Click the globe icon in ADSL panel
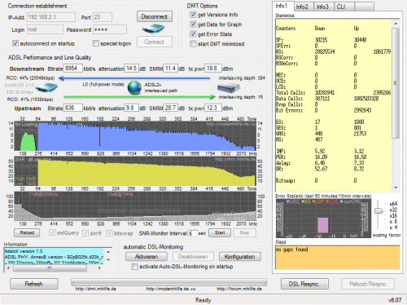The image size is (407, 305). coord(134,88)
